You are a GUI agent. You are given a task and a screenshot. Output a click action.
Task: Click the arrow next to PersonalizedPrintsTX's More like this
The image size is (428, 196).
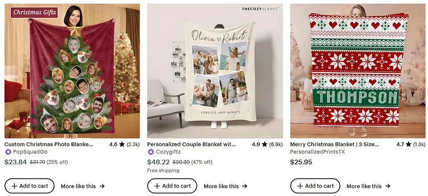(x=387, y=186)
